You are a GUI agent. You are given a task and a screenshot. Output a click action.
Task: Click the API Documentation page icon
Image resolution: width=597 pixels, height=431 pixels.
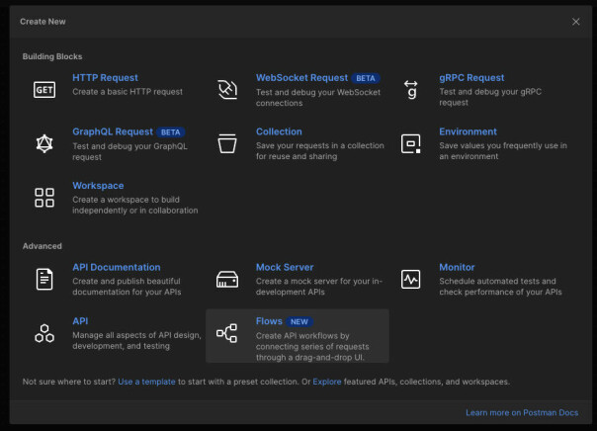pos(44,279)
